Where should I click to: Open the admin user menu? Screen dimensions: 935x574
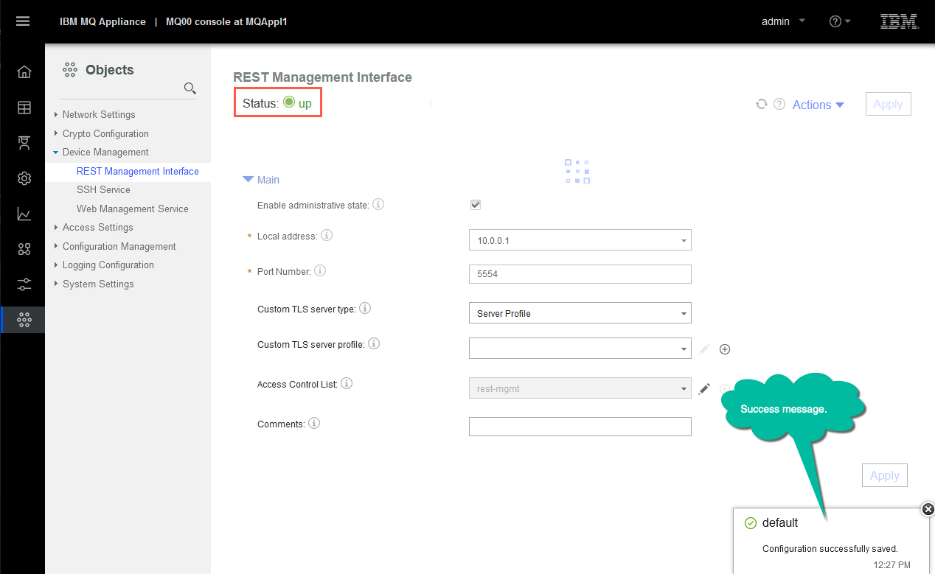click(783, 21)
